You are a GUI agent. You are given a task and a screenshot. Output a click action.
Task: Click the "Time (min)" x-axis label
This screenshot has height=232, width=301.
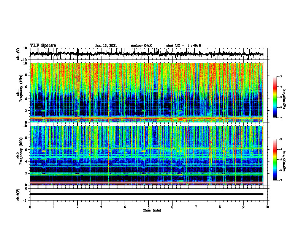[152, 210]
